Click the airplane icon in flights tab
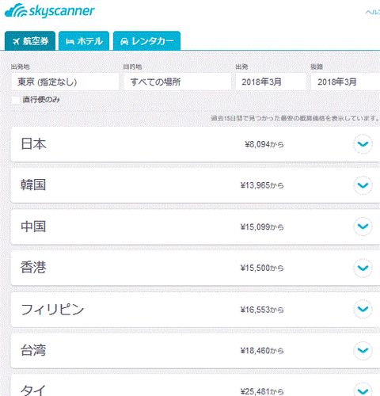Image resolution: width=380 pixels, height=396 pixels. tap(16, 41)
